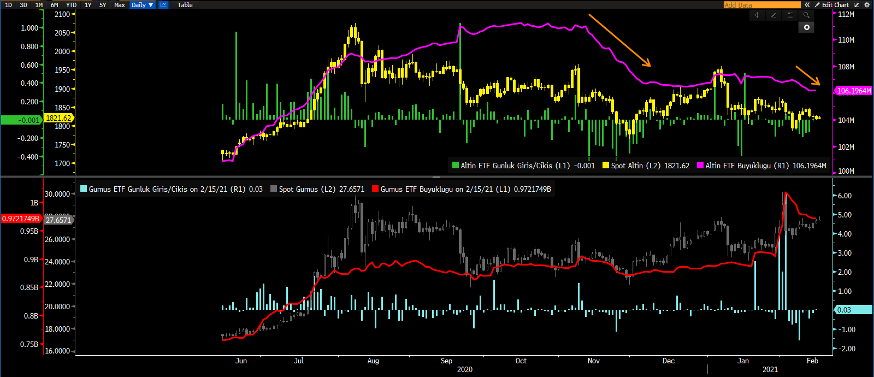Click gray Spot Gumus legend swatch

[x=274, y=189]
